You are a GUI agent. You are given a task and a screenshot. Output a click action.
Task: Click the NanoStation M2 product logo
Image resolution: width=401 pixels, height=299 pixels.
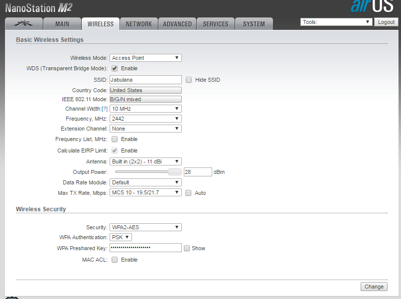coord(39,8)
